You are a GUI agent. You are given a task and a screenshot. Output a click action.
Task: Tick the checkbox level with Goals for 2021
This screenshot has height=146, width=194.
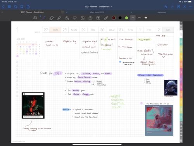click(x=17, y=73)
